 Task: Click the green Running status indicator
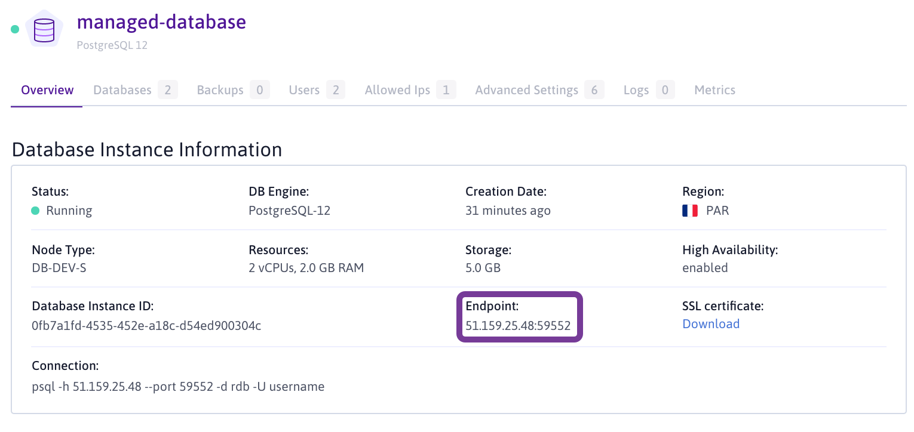tap(35, 211)
